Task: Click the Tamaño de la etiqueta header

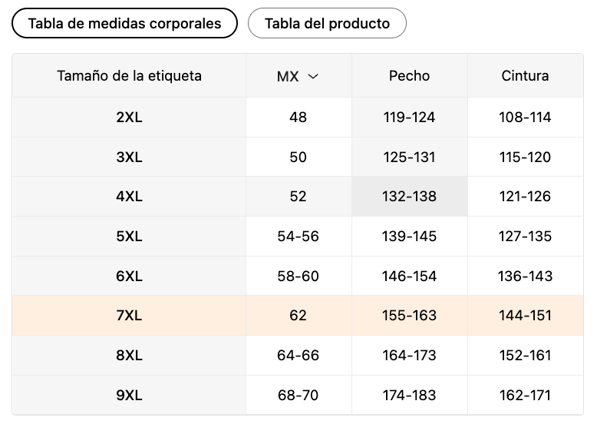Action: coord(129,75)
